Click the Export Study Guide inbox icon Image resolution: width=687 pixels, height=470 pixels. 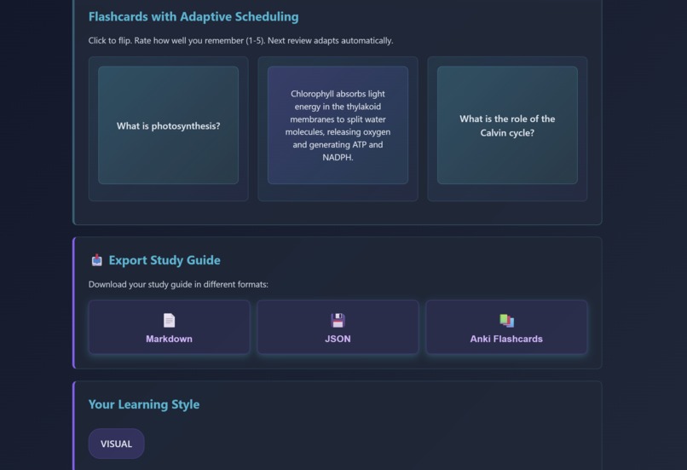97,260
